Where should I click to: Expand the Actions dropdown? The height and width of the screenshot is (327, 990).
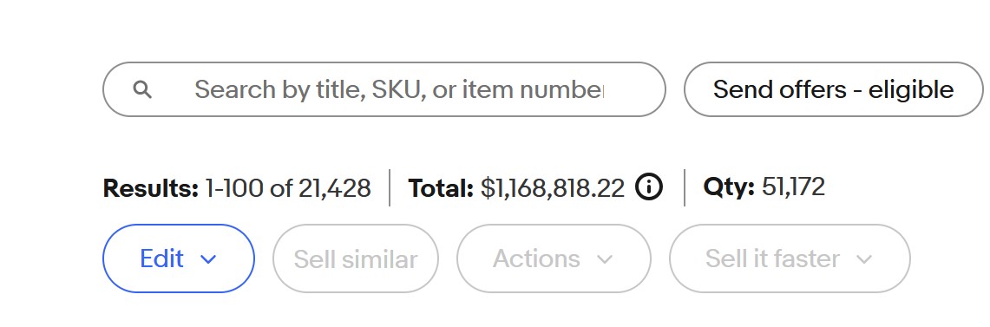pos(554,258)
